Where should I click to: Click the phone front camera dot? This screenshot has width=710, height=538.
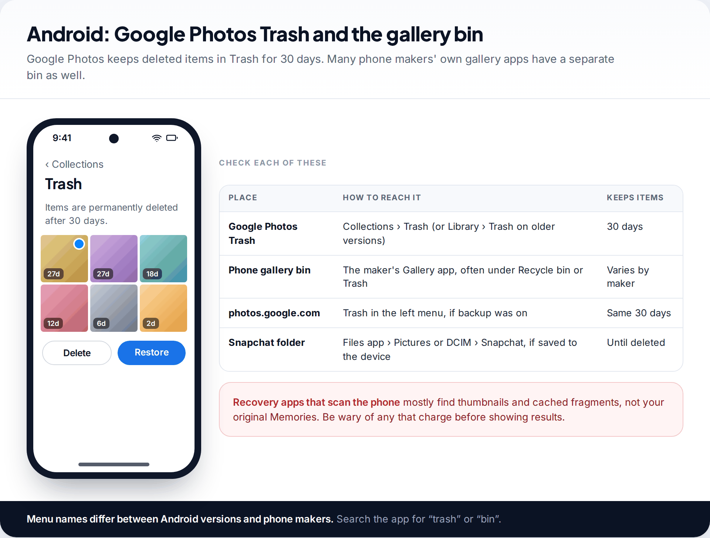[114, 139]
